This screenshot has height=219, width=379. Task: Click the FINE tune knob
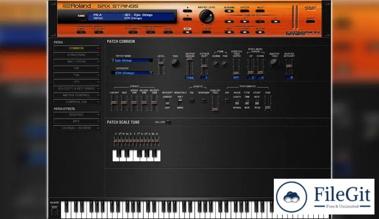click(225, 64)
